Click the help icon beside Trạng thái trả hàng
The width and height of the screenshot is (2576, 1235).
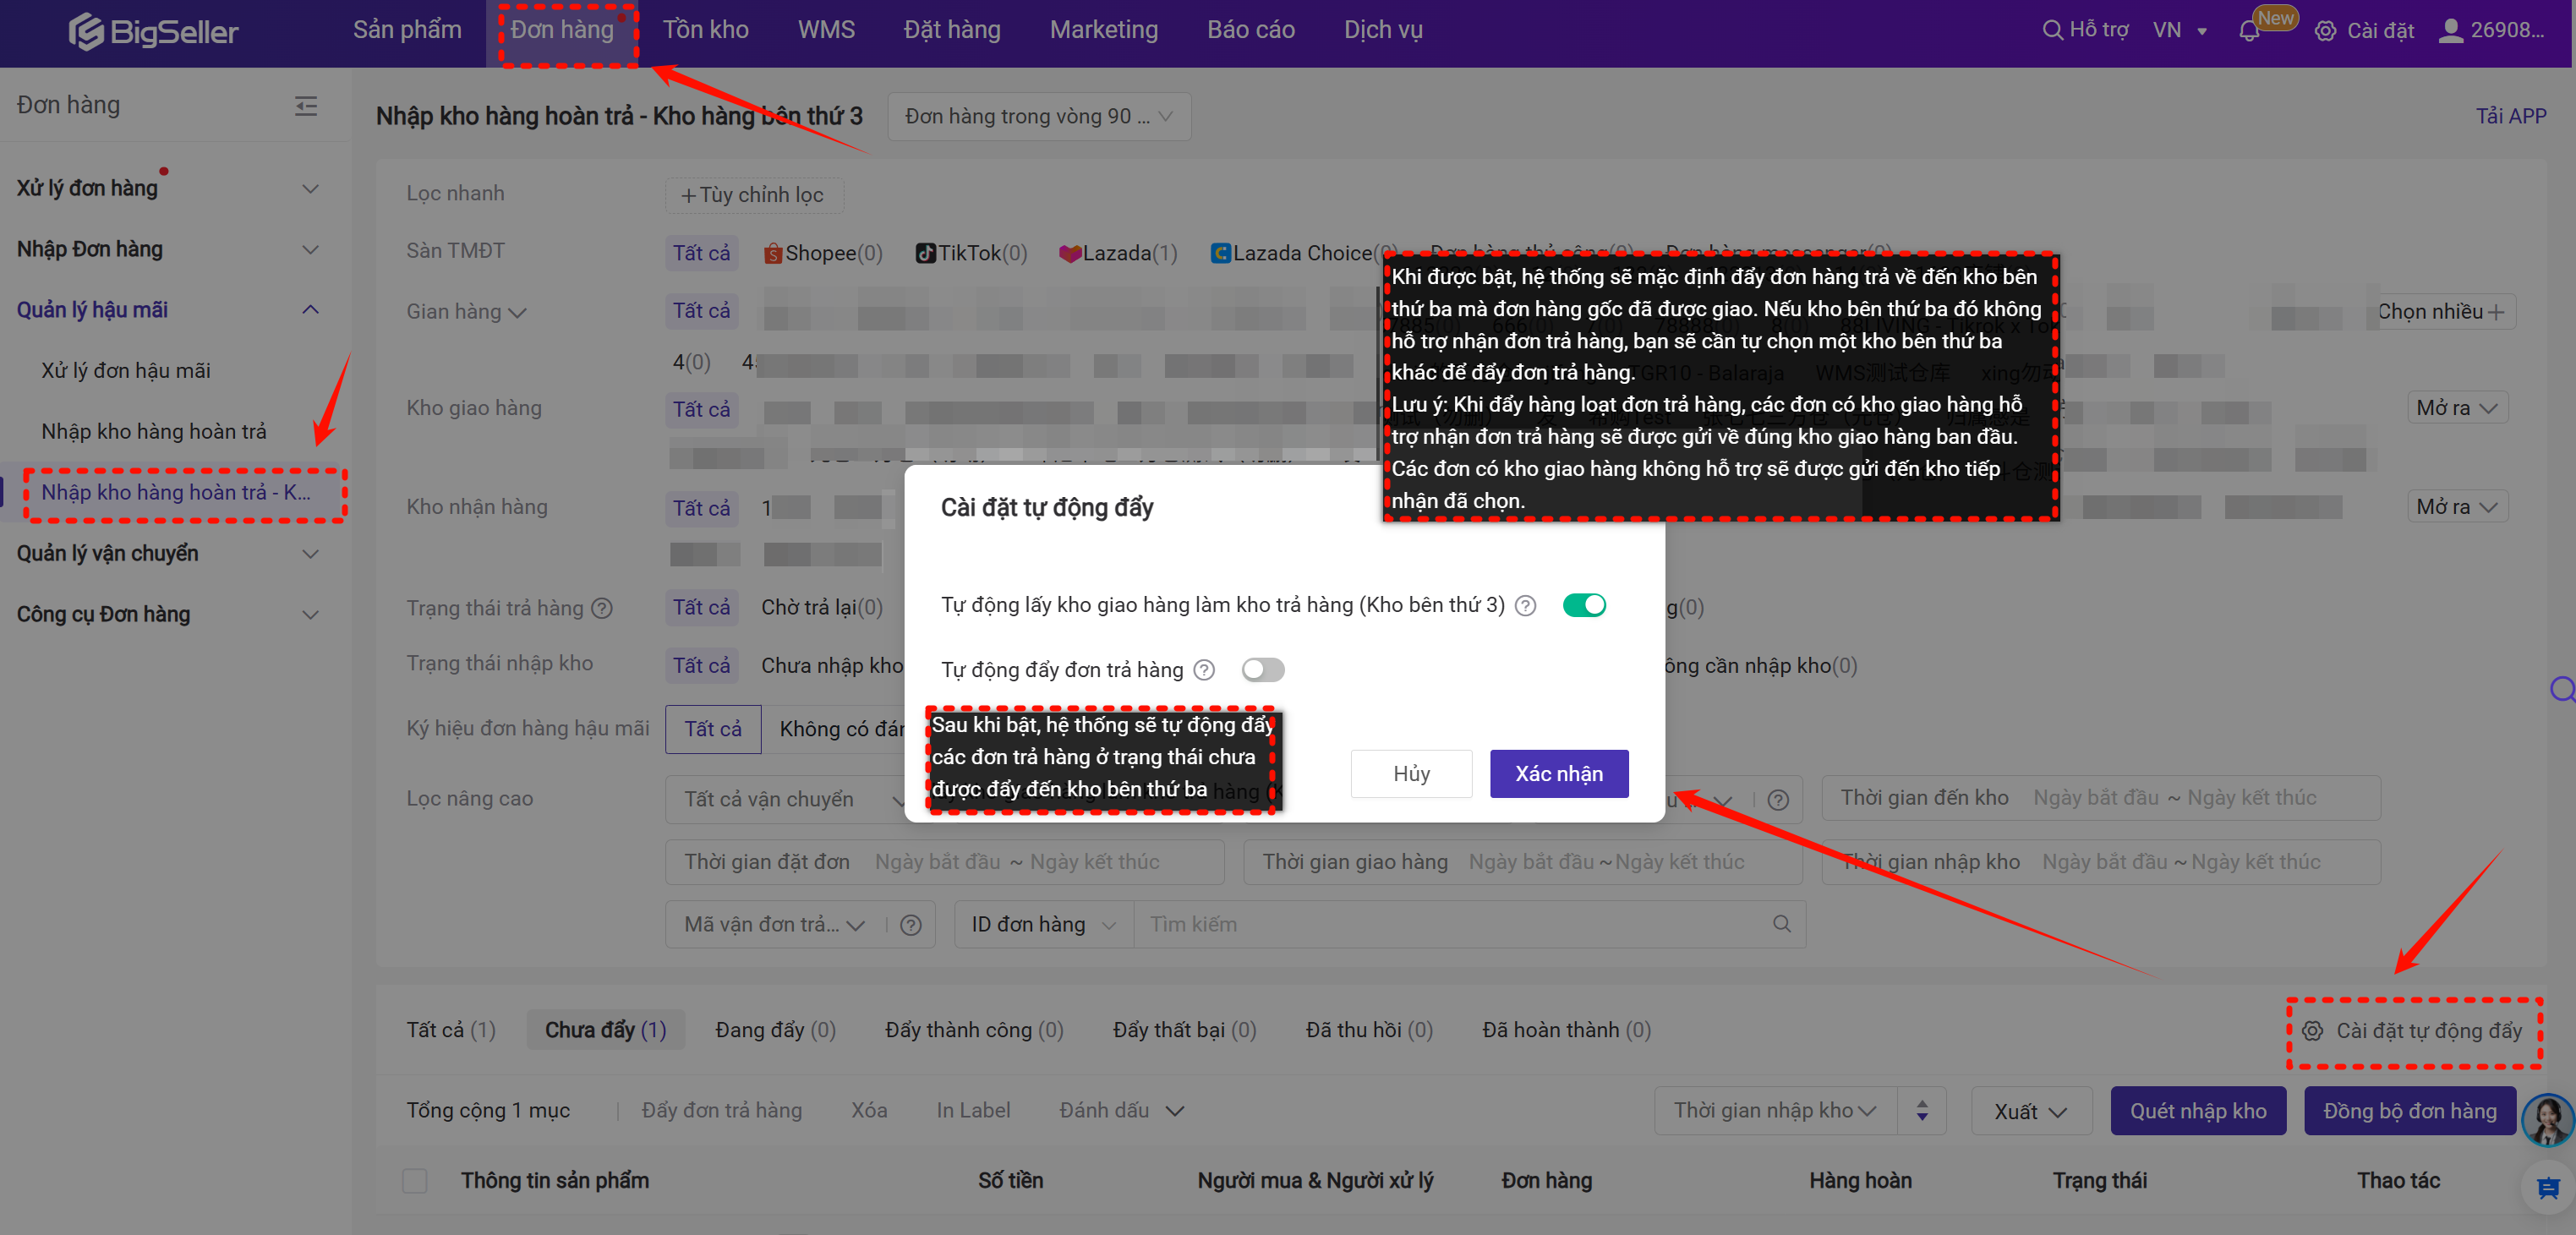click(x=602, y=608)
